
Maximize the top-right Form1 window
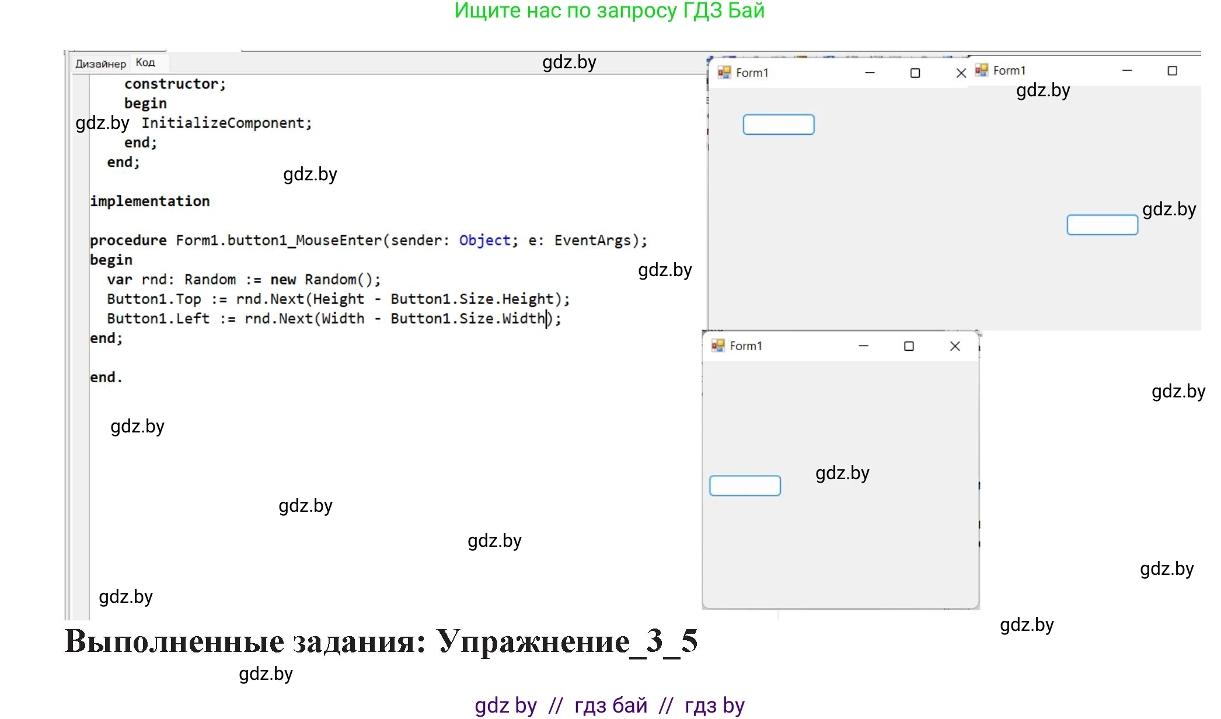(1172, 70)
